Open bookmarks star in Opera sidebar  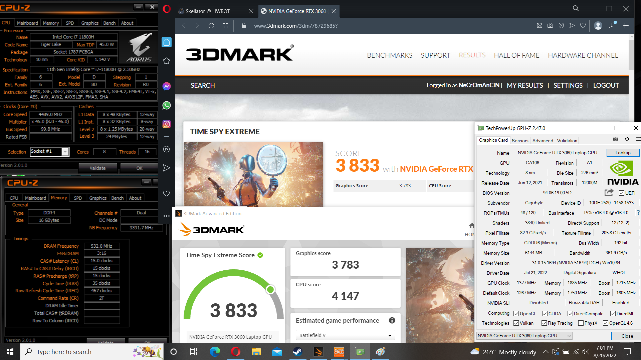coord(166,61)
